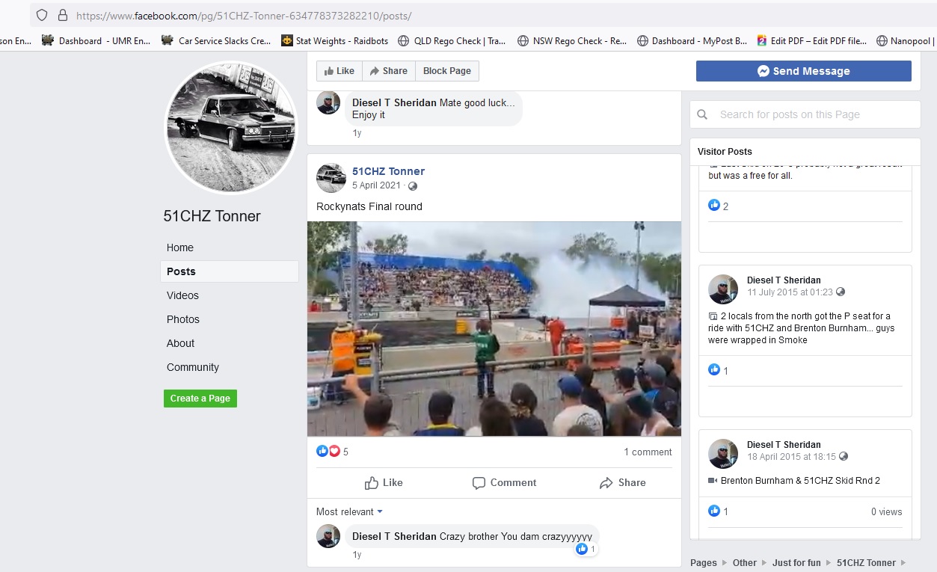Click photo album icon before '2 locals' post
937x572 pixels.
[713, 316]
